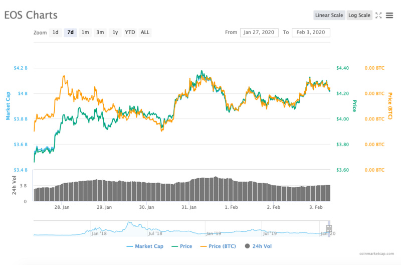Open the To date field
The width and height of the screenshot is (401, 265).
311,33
